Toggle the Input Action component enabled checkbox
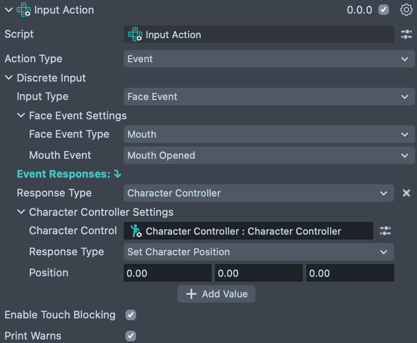Screen dimensions: 417x343 tap(384, 10)
